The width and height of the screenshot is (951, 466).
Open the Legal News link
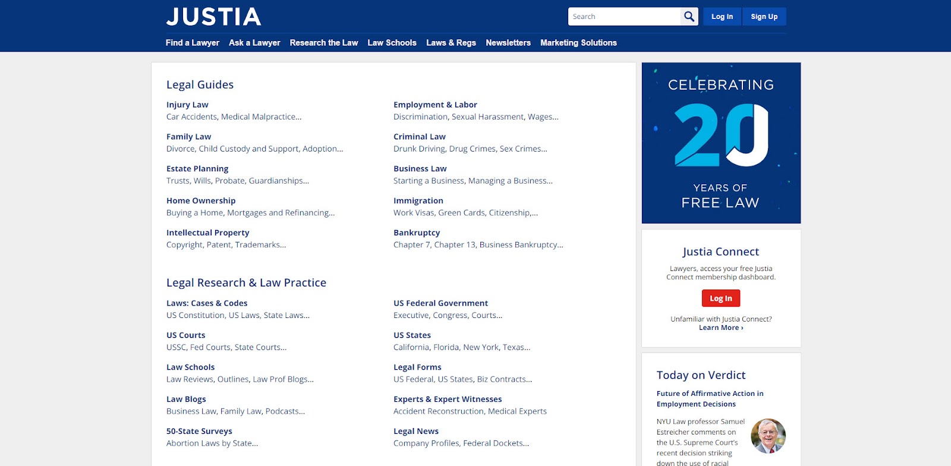tap(416, 432)
